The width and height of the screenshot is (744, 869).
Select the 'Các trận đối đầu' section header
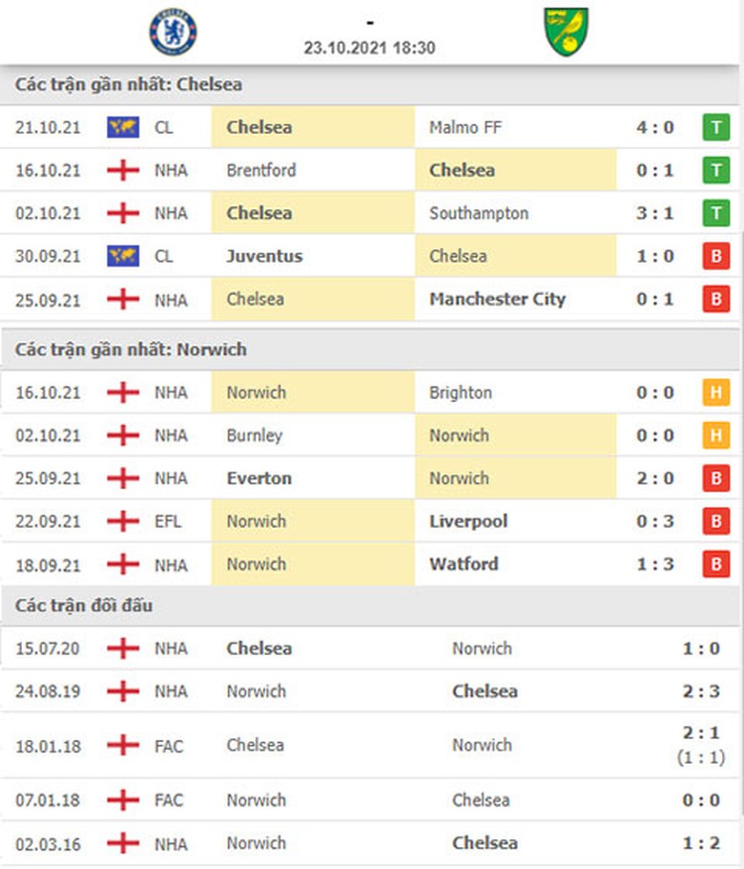click(84, 605)
